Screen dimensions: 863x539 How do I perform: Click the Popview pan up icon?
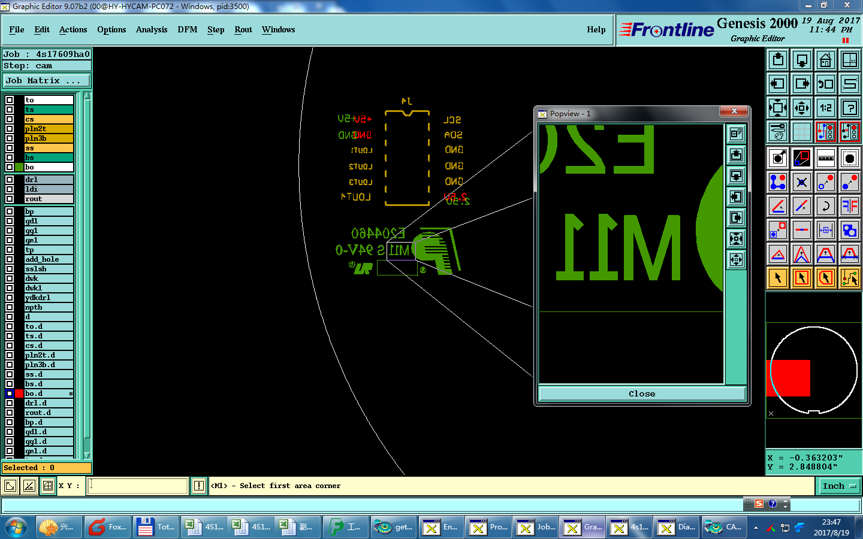737,155
